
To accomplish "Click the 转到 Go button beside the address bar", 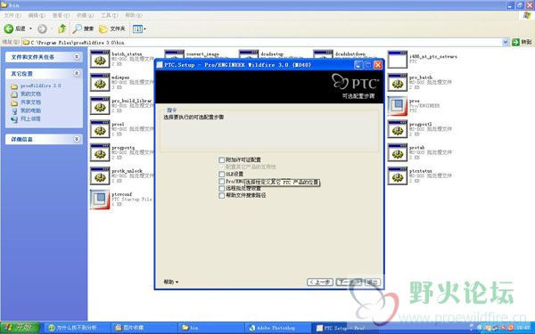I will (522, 42).
